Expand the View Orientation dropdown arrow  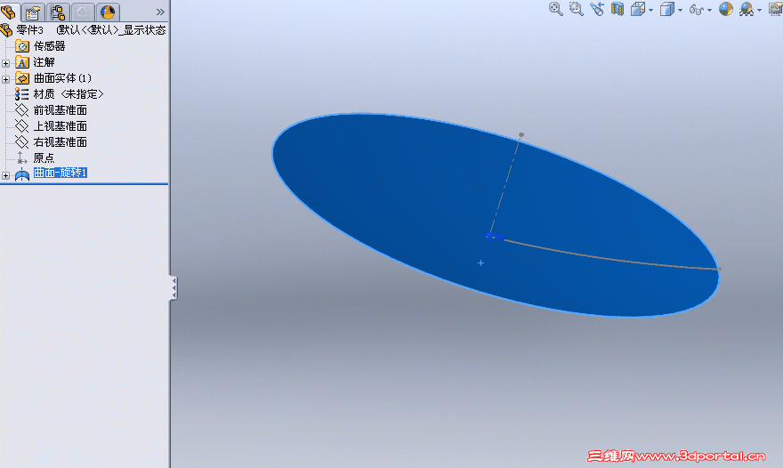pyautogui.click(x=650, y=10)
